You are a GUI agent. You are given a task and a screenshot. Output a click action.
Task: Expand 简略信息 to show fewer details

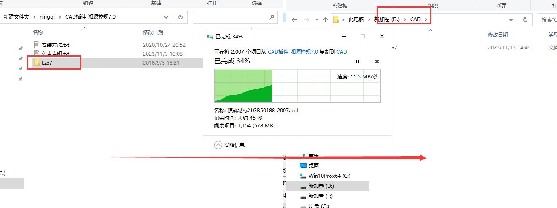(x=218, y=145)
